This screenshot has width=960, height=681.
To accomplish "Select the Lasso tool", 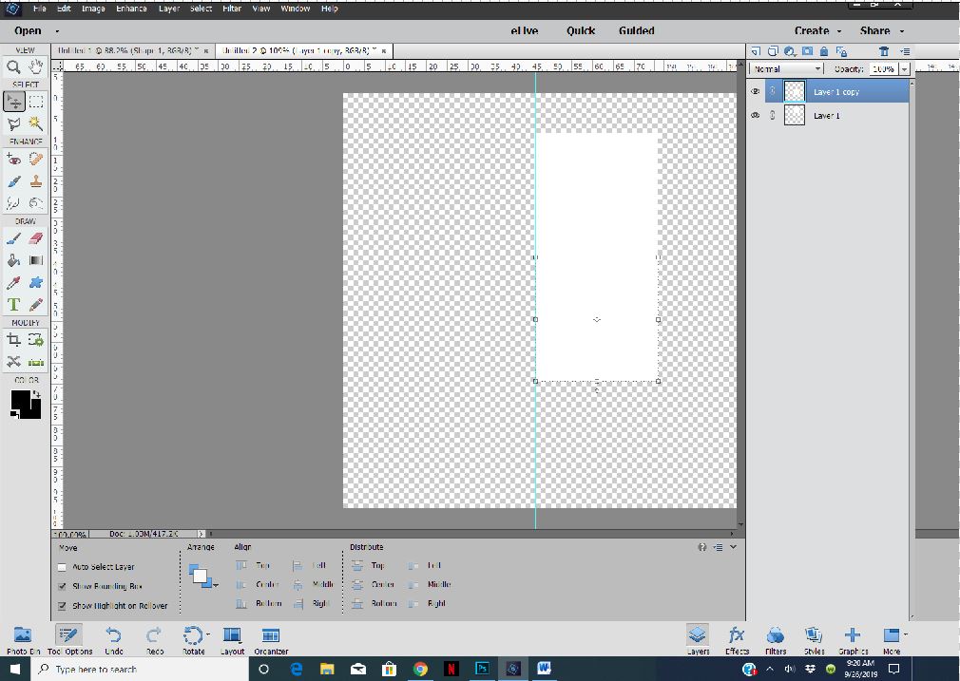I will click(13, 124).
